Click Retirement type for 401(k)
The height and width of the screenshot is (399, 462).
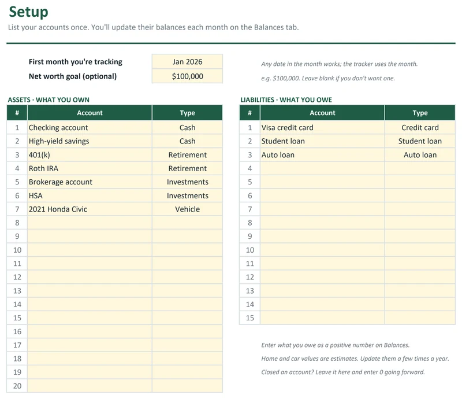(187, 154)
